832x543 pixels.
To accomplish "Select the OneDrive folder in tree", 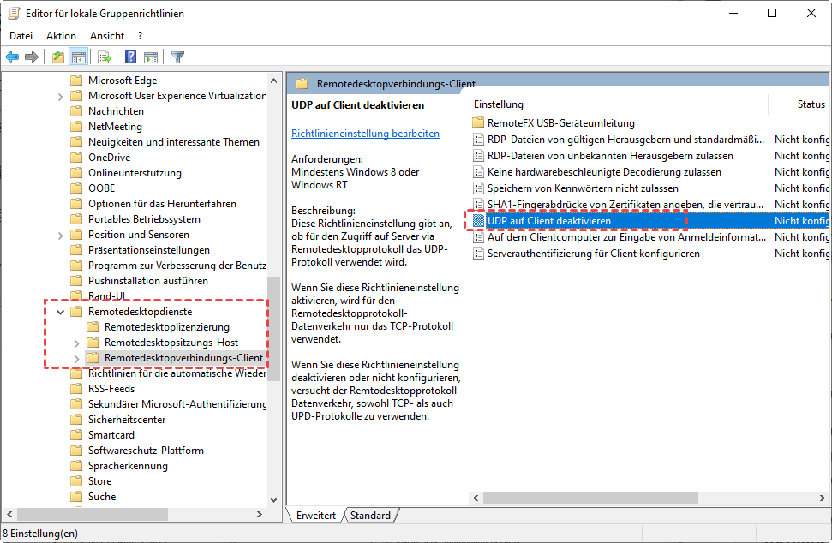I will coord(109,158).
